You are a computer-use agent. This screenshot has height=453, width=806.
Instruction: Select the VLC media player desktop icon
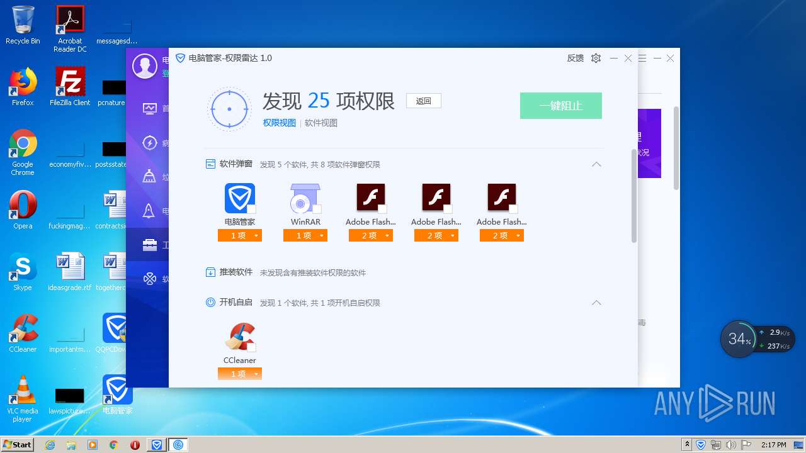click(x=23, y=399)
